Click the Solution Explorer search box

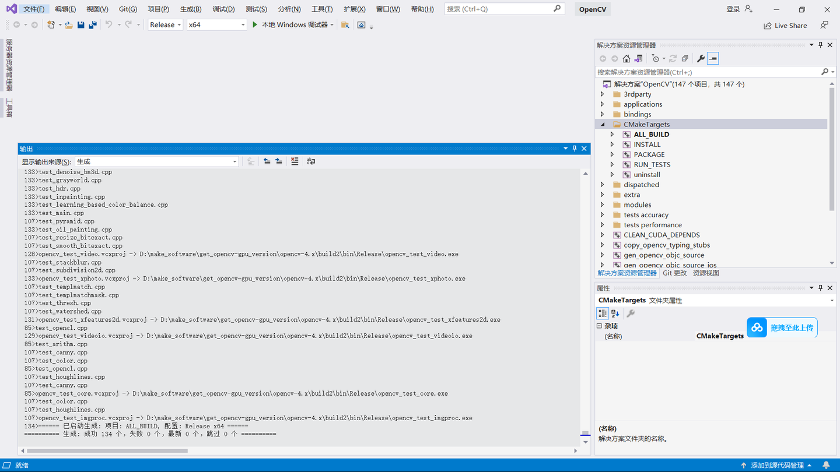click(x=700, y=72)
